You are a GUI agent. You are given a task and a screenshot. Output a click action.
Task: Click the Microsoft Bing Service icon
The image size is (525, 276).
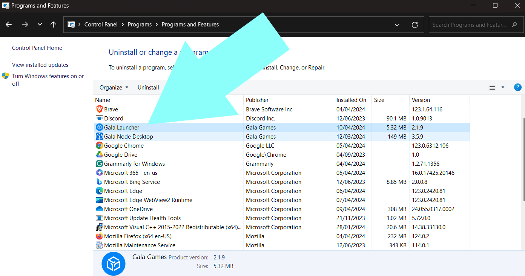click(99, 182)
